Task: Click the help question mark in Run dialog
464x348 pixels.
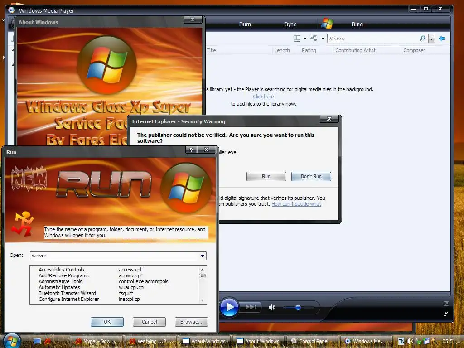Action: 191,150
